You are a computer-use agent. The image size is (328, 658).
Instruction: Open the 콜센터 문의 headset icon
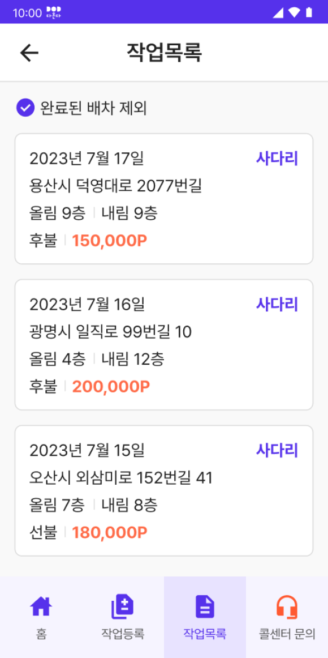pyautogui.click(x=287, y=607)
